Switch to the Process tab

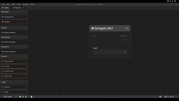tap(18, 8)
